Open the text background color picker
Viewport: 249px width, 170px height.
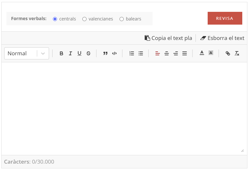[211, 53]
